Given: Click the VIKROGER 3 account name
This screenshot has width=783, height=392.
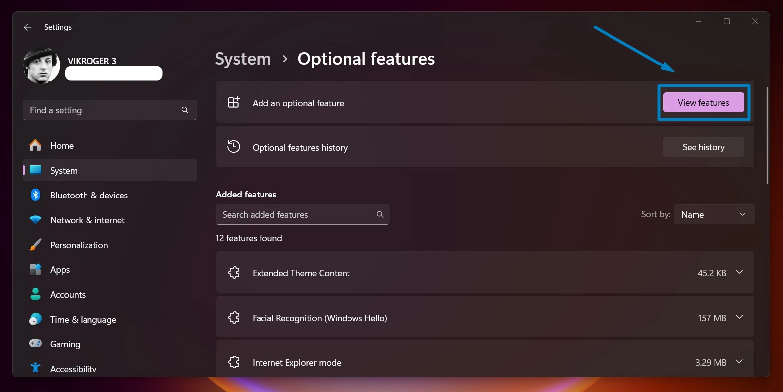Looking at the screenshot, I should click(x=92, y=61).
